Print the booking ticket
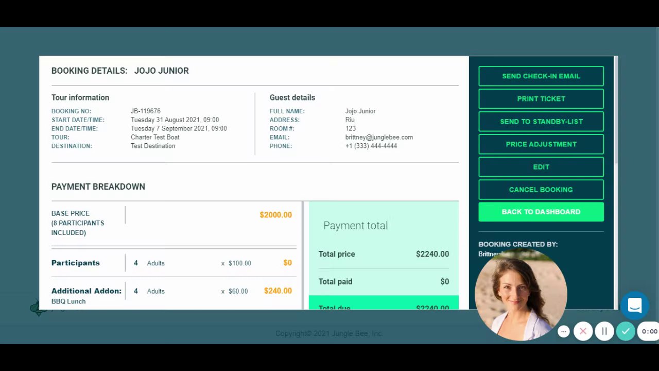Image resolution: width=659 pixels, height=371 pixels. 541,99
